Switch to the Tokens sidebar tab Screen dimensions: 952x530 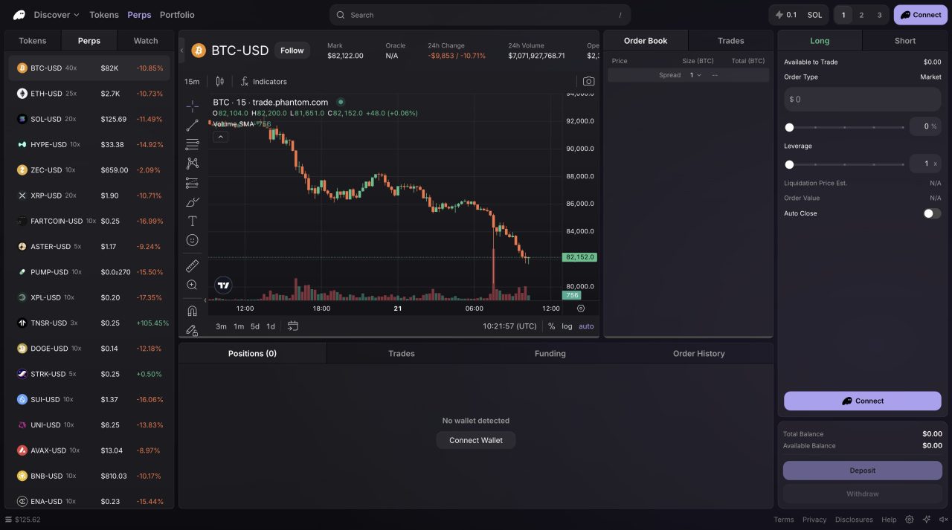(x=33, y=41)
